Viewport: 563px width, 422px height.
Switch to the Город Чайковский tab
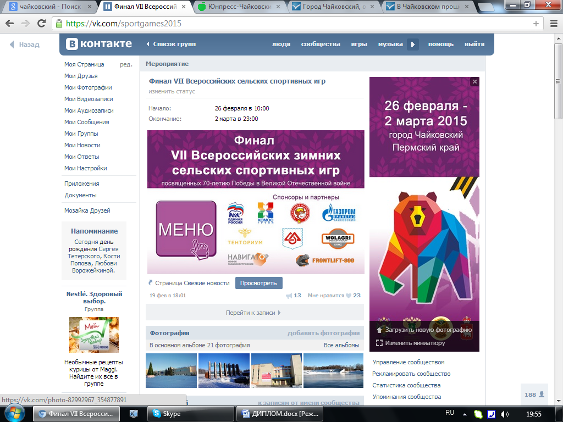[334, 7]
